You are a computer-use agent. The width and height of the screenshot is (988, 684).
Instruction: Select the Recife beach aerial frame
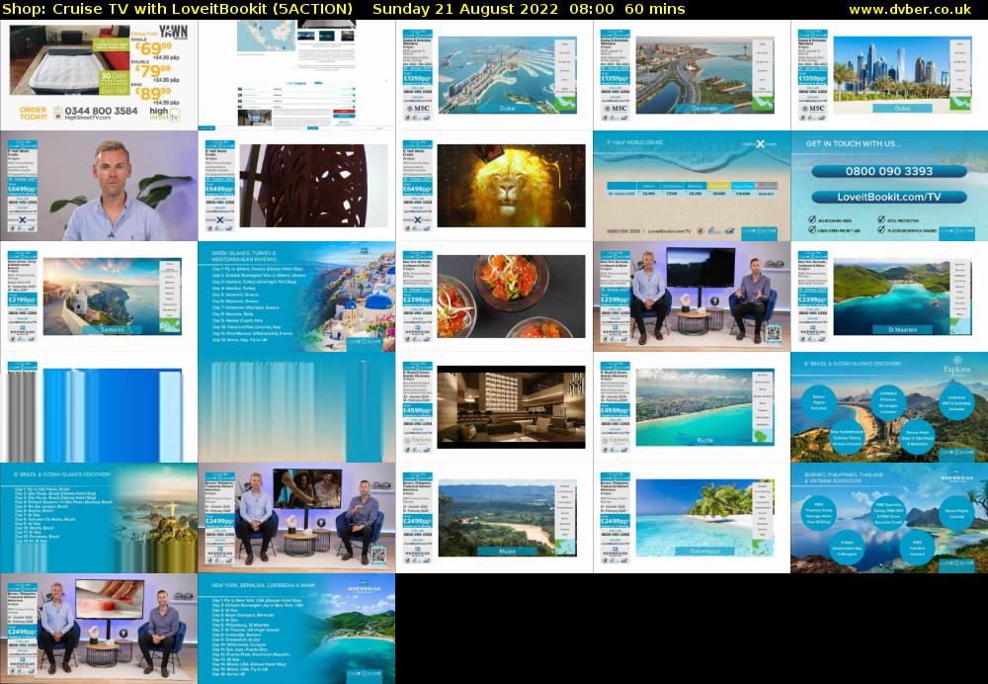coord(692,407)
